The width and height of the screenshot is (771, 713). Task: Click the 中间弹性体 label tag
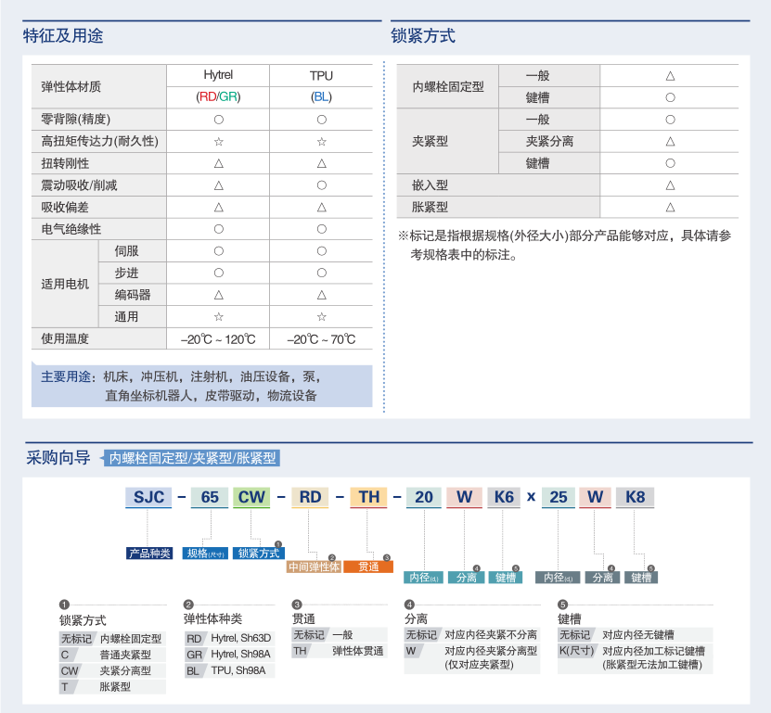pos(314,567)
